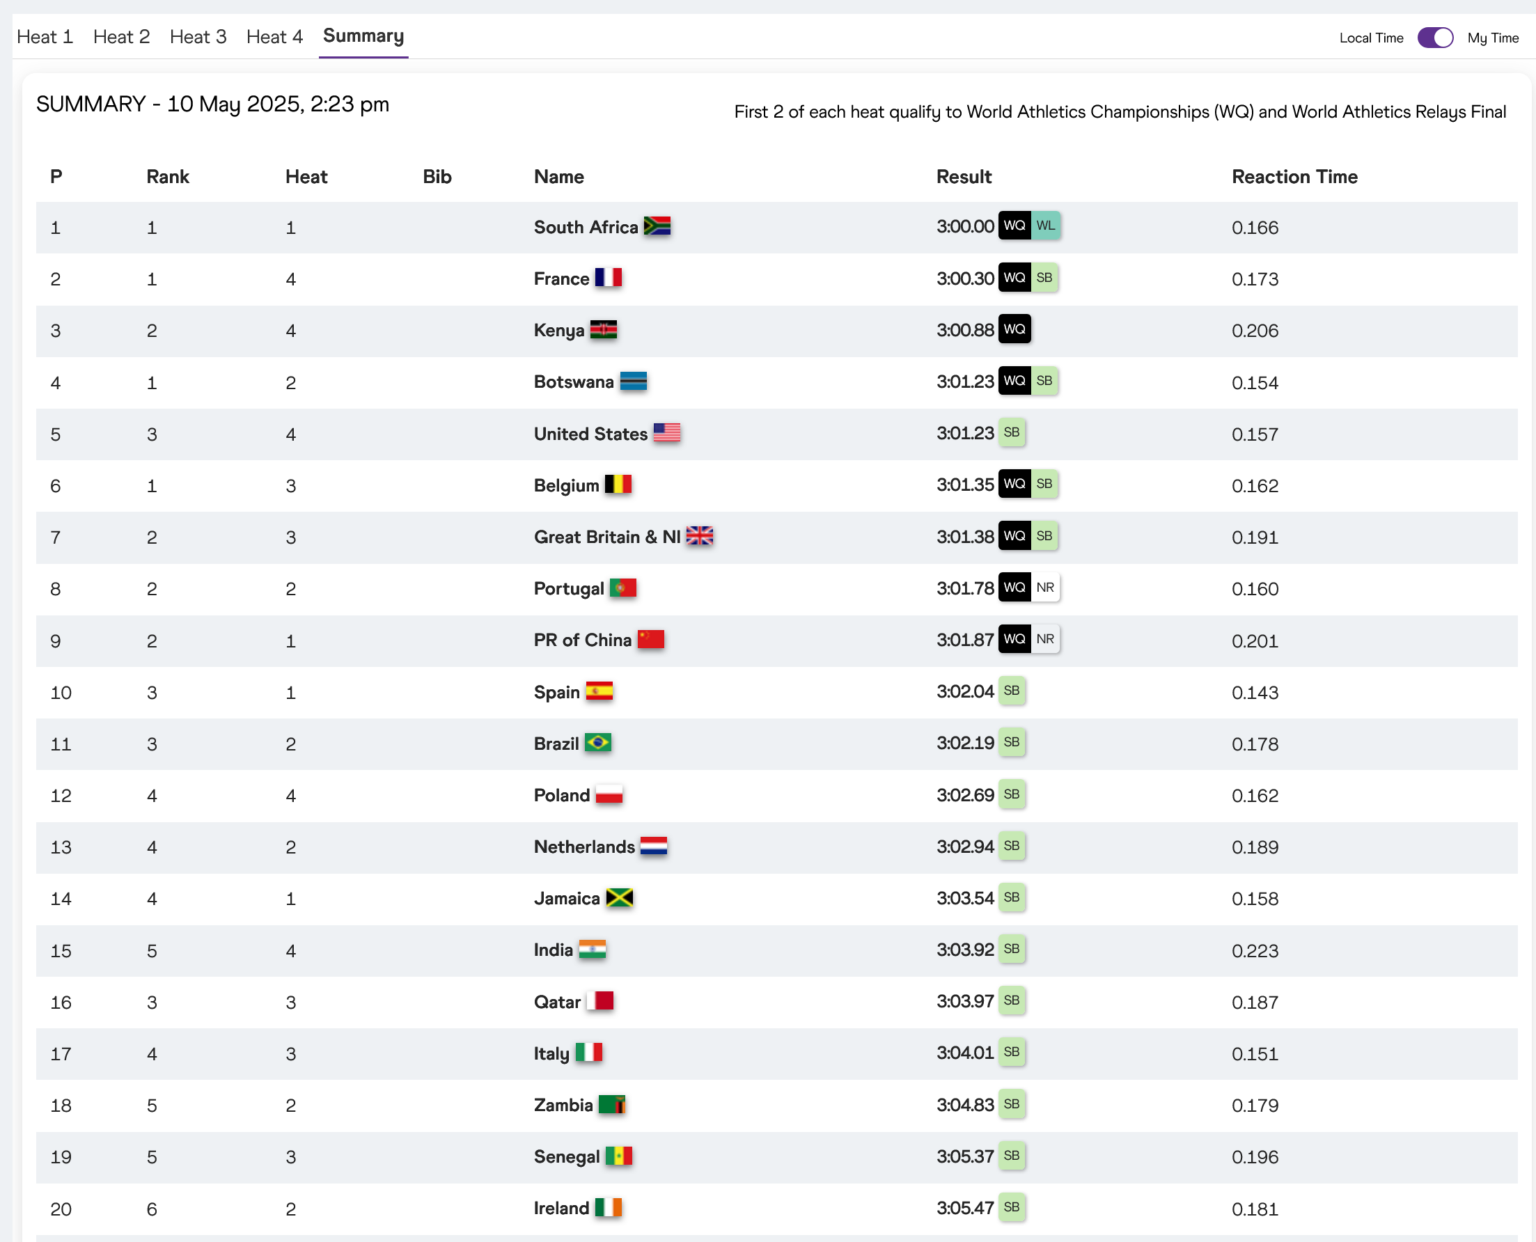Click the WQ badge in Kenya's row
The height and width of the screenshot is (1242, 1536).
pyautogui.click(x=1014, y=329)
